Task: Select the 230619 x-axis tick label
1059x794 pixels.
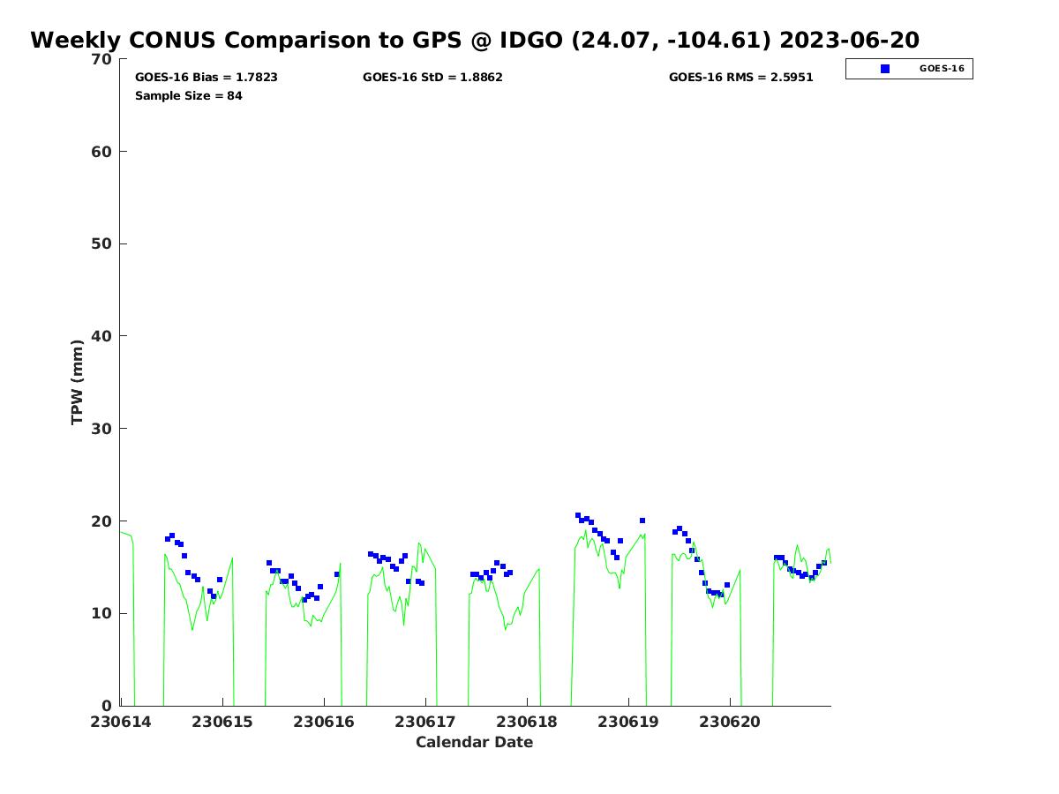Action: (x=628, y=722)
